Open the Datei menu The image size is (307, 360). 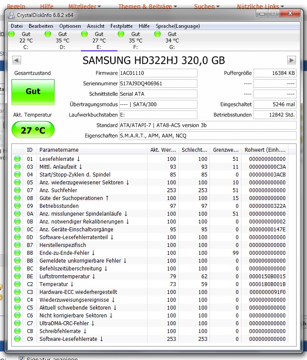[17, 26]
